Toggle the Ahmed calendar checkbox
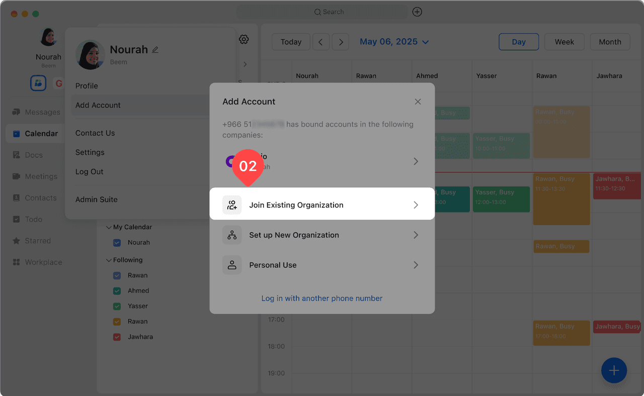 (x=117, y=291)
